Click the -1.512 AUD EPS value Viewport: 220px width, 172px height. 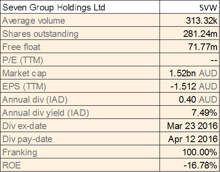[194, 86]
